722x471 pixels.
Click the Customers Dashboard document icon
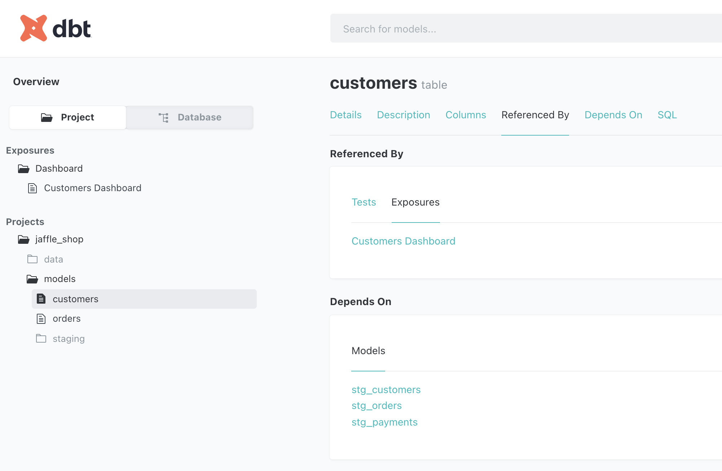click(x=32, y=188)
